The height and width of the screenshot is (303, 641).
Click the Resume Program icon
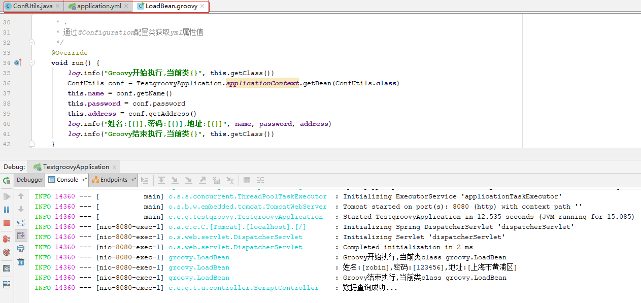(7, 196)
